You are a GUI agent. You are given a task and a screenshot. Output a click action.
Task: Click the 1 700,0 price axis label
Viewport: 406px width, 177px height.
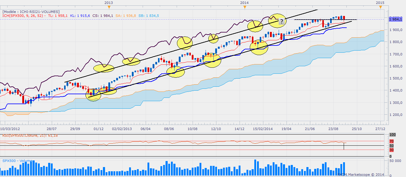(x=396, y=54)
